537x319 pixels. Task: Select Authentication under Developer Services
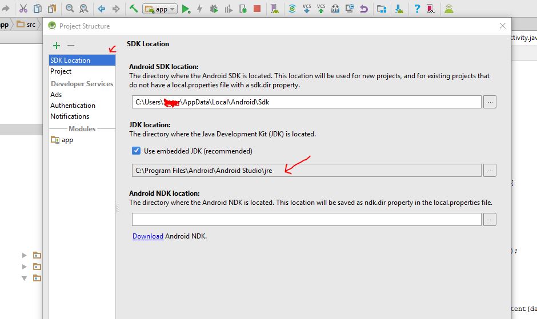(82, 106)
